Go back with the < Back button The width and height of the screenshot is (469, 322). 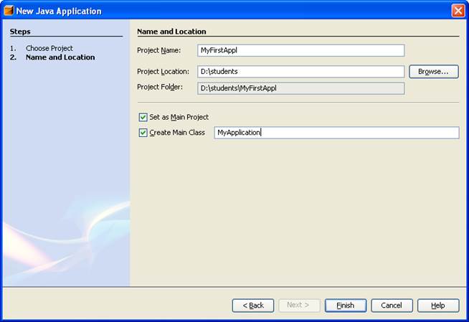click(253, 306)
